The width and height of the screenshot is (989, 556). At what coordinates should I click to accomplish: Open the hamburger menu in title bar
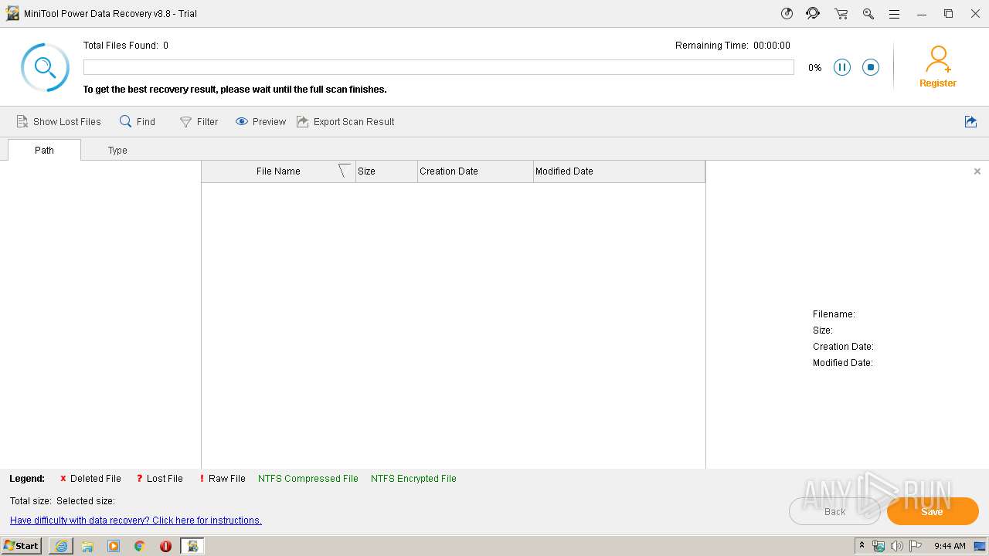pos(894,14)
